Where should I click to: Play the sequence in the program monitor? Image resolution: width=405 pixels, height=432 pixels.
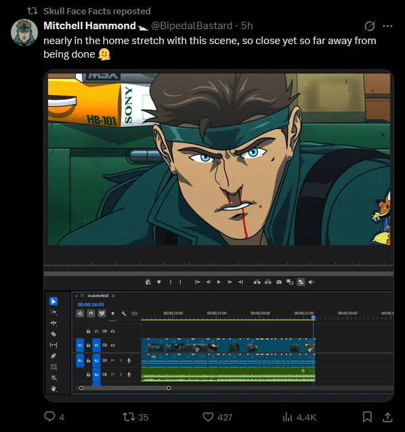pos(219,282)
